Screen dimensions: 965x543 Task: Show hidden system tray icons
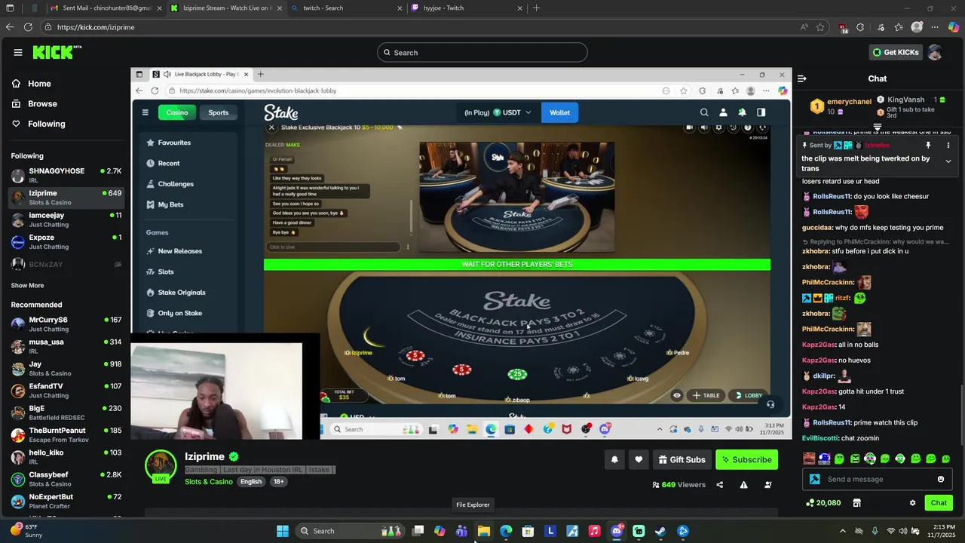point(843,531)
